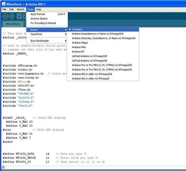
Task: Click the #define X_MAX 23 line
Action: click(19, 122)
